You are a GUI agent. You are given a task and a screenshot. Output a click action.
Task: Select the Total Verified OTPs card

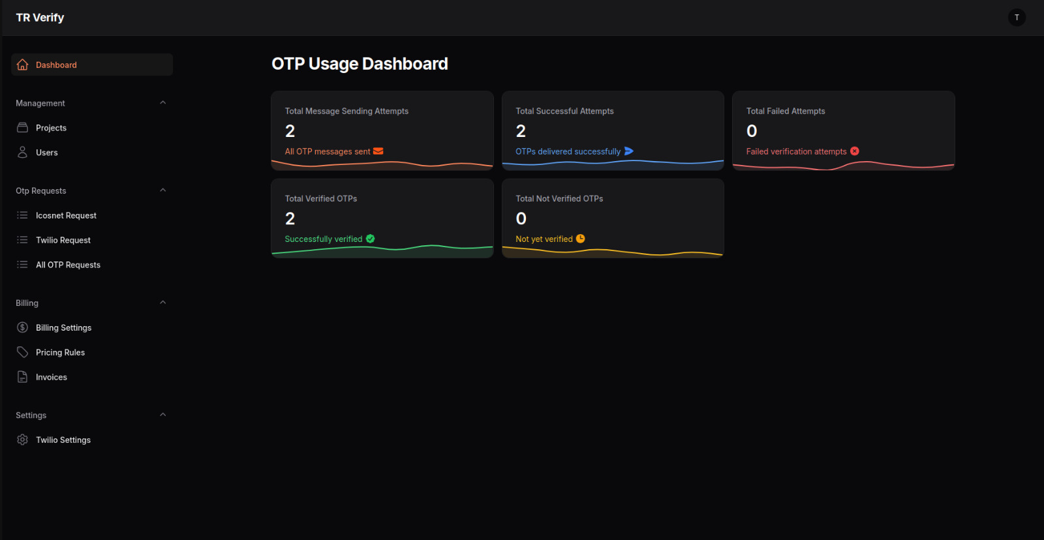coord(382,218)
